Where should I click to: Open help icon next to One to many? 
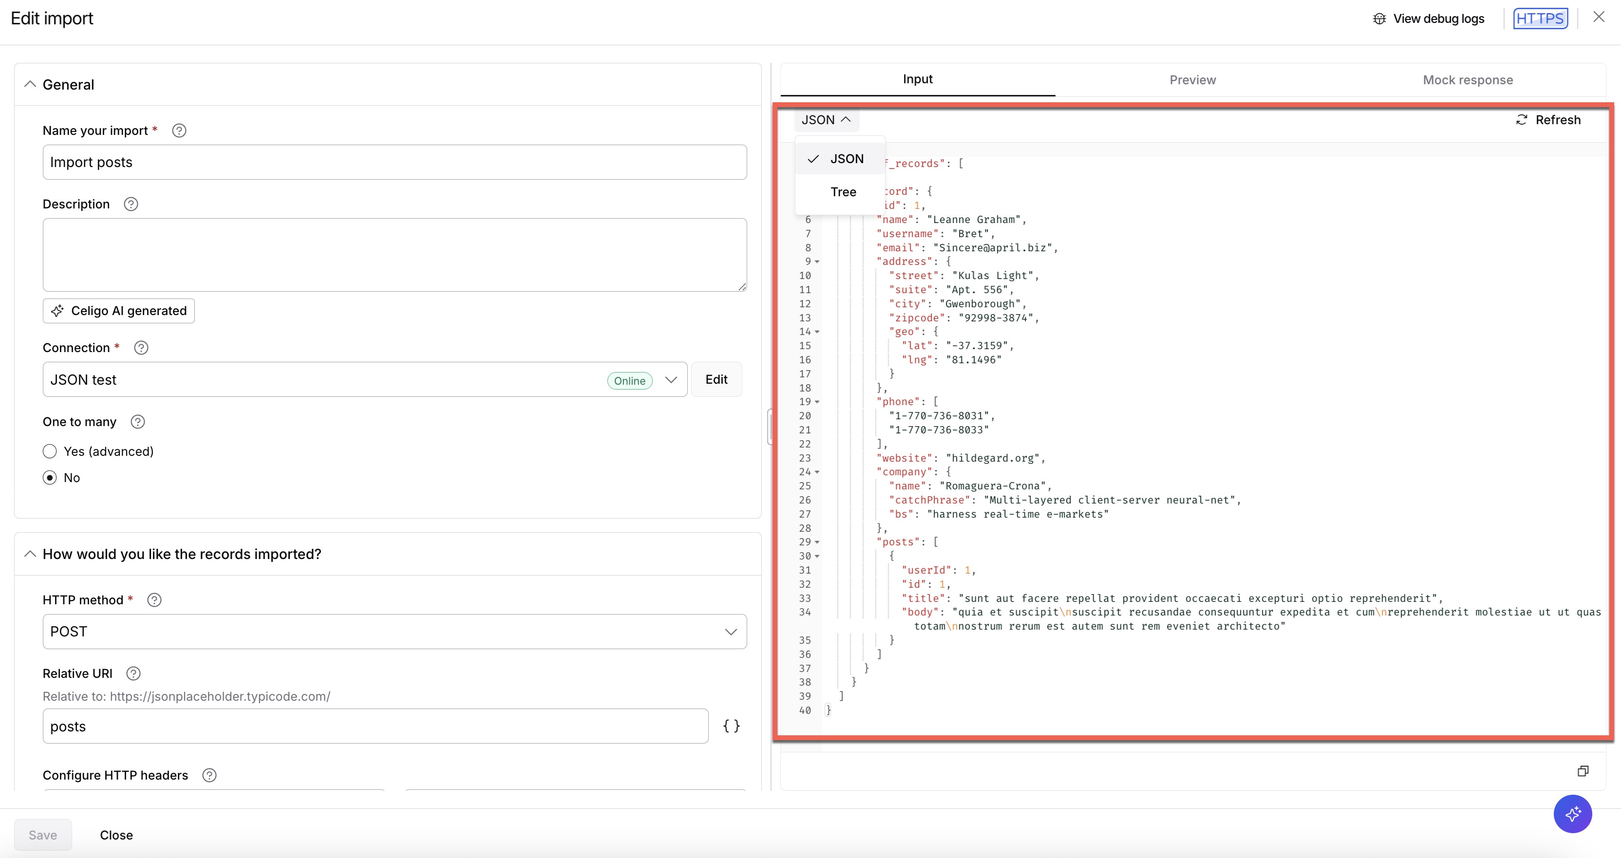[138, 421]
